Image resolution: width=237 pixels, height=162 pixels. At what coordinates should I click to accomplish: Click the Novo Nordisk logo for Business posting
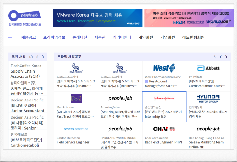pyautogui.click(x=120, y=68)
